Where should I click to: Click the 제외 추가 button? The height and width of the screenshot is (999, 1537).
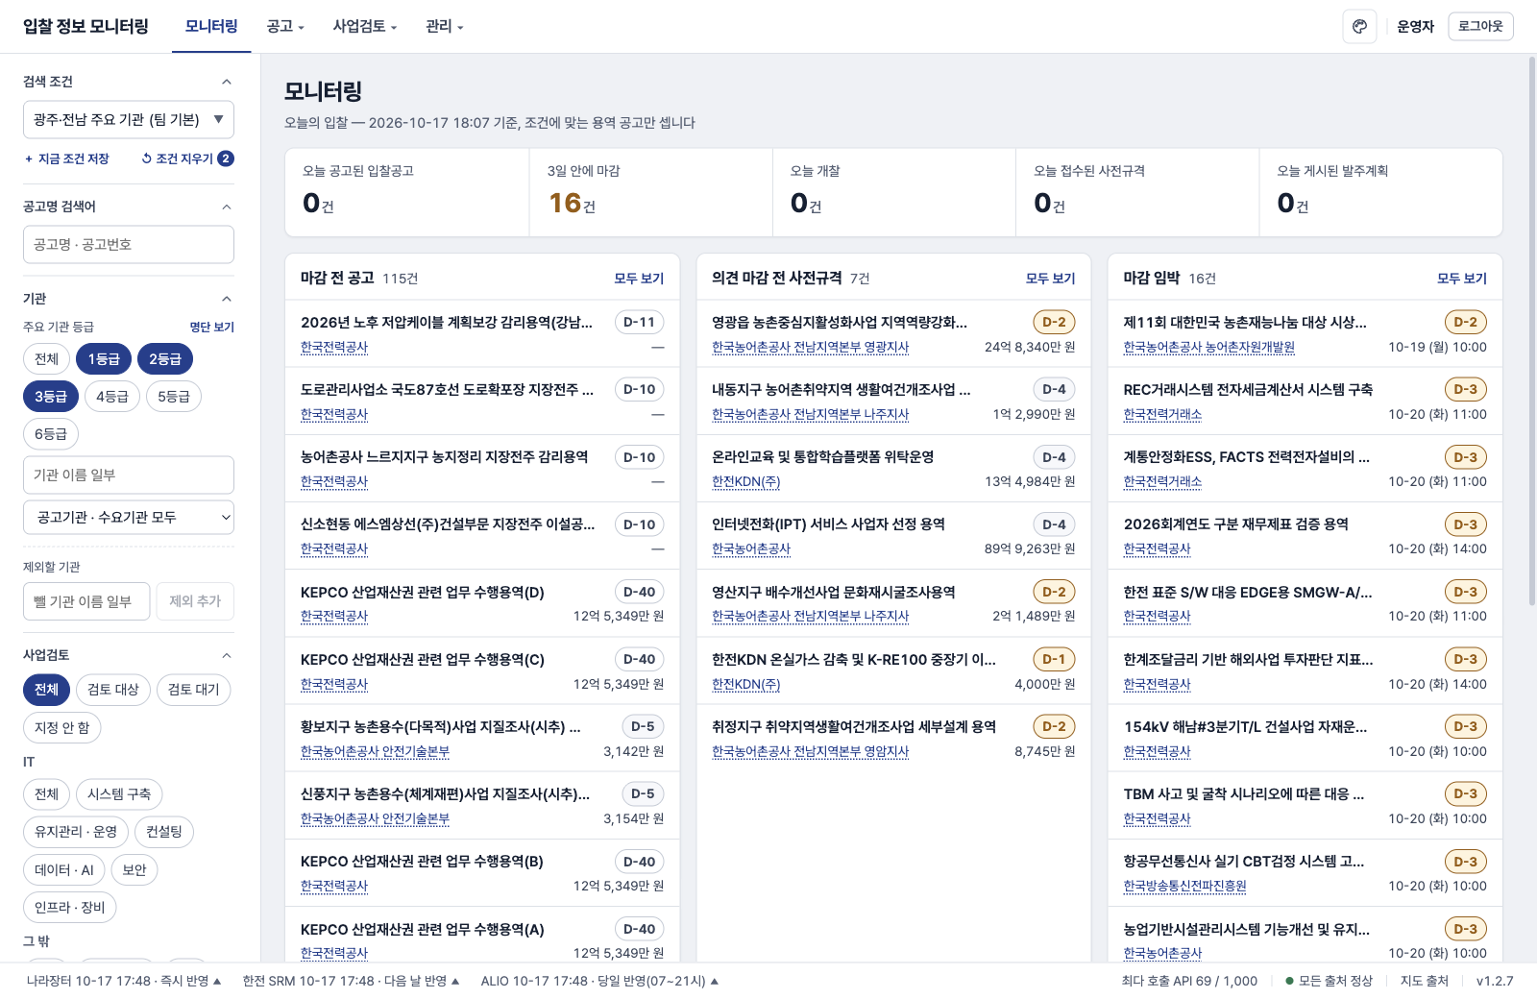pyautogui.click(x=195, y=601)
